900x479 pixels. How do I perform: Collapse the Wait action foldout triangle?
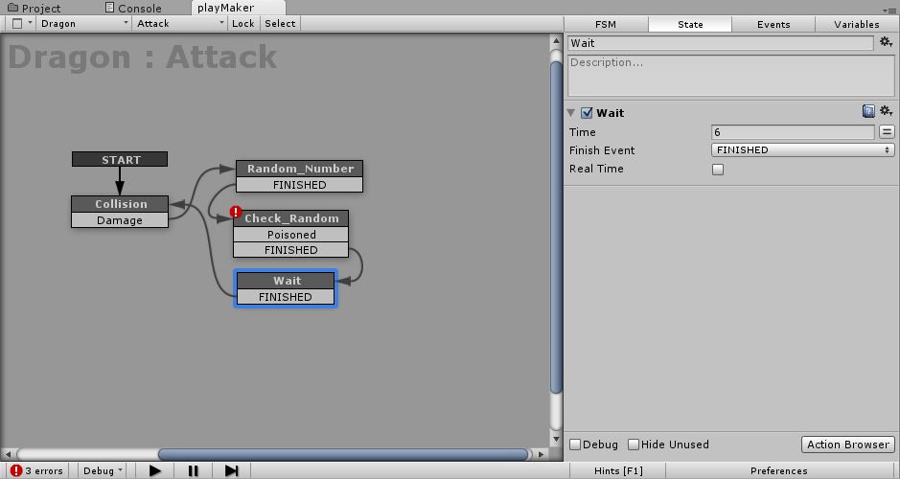click(x=571, y=113)
